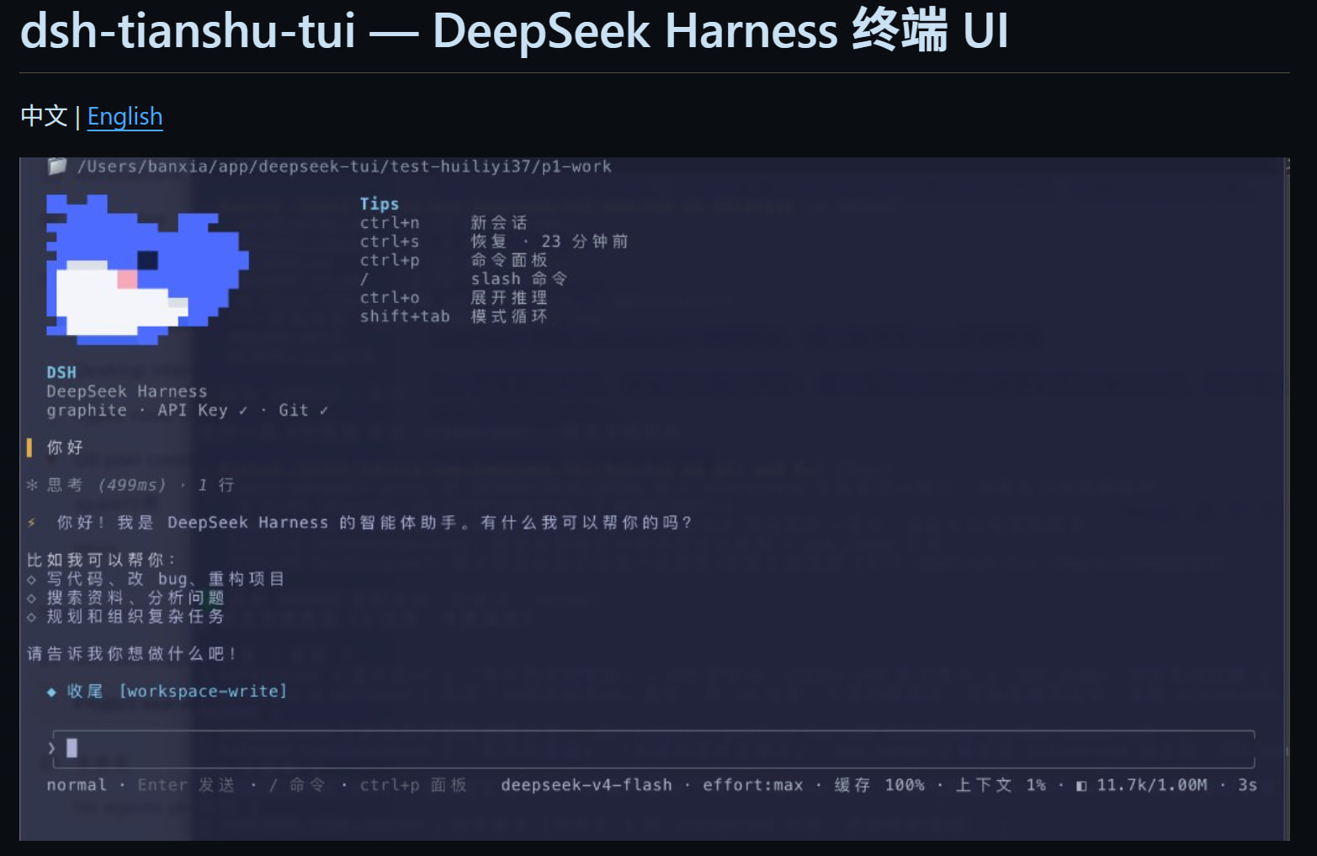Image resolution: width=1317 pixels, height=856 pixels.
Task: Click the diamond icon beside 收尾
Action: tap(51, 691)
